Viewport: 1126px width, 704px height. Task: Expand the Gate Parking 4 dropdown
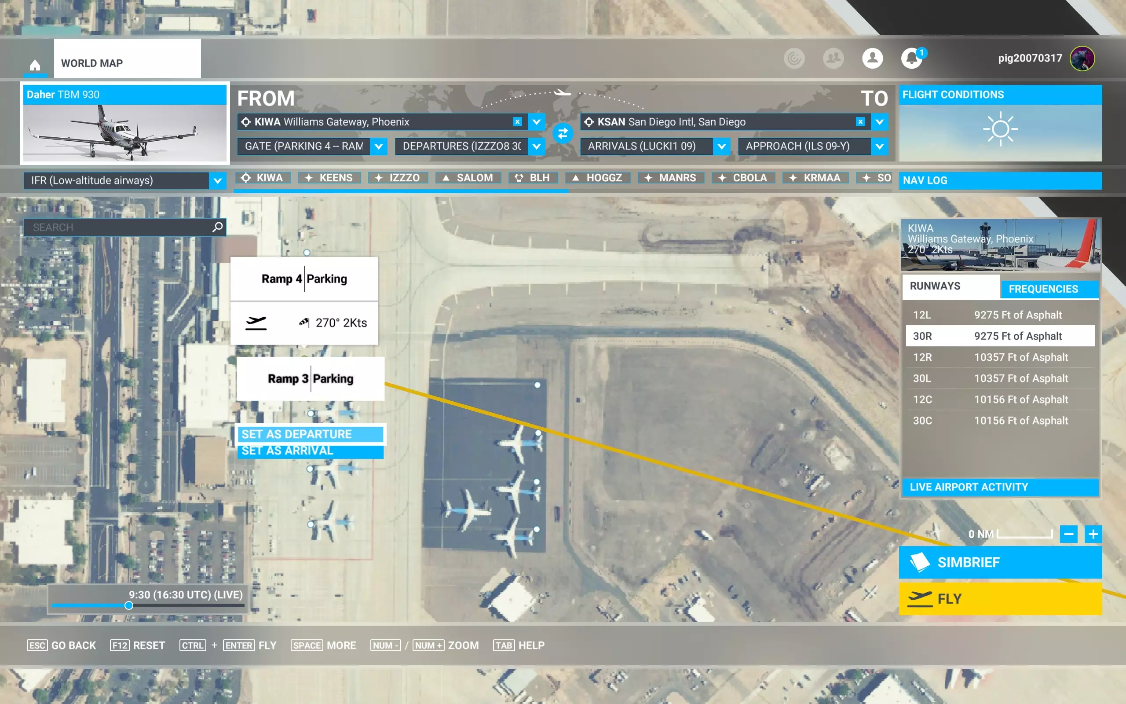point(379,146)
